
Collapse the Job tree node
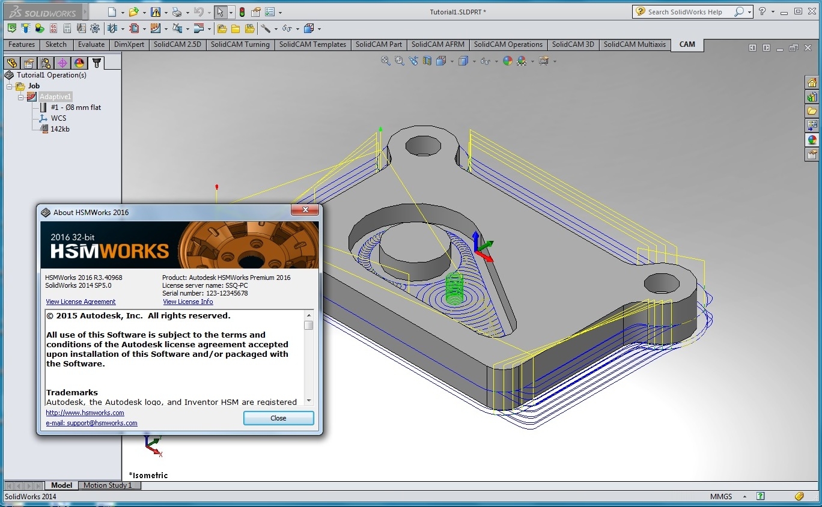10,87
